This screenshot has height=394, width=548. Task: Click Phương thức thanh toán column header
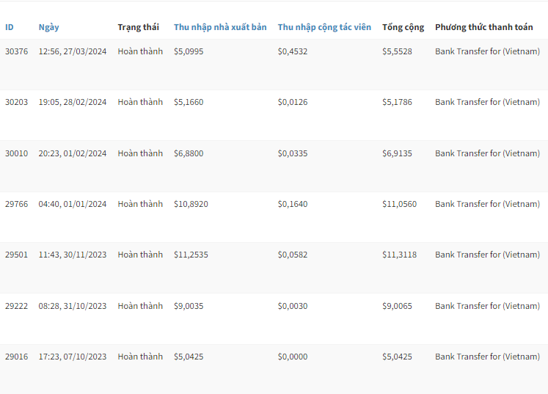483,27
